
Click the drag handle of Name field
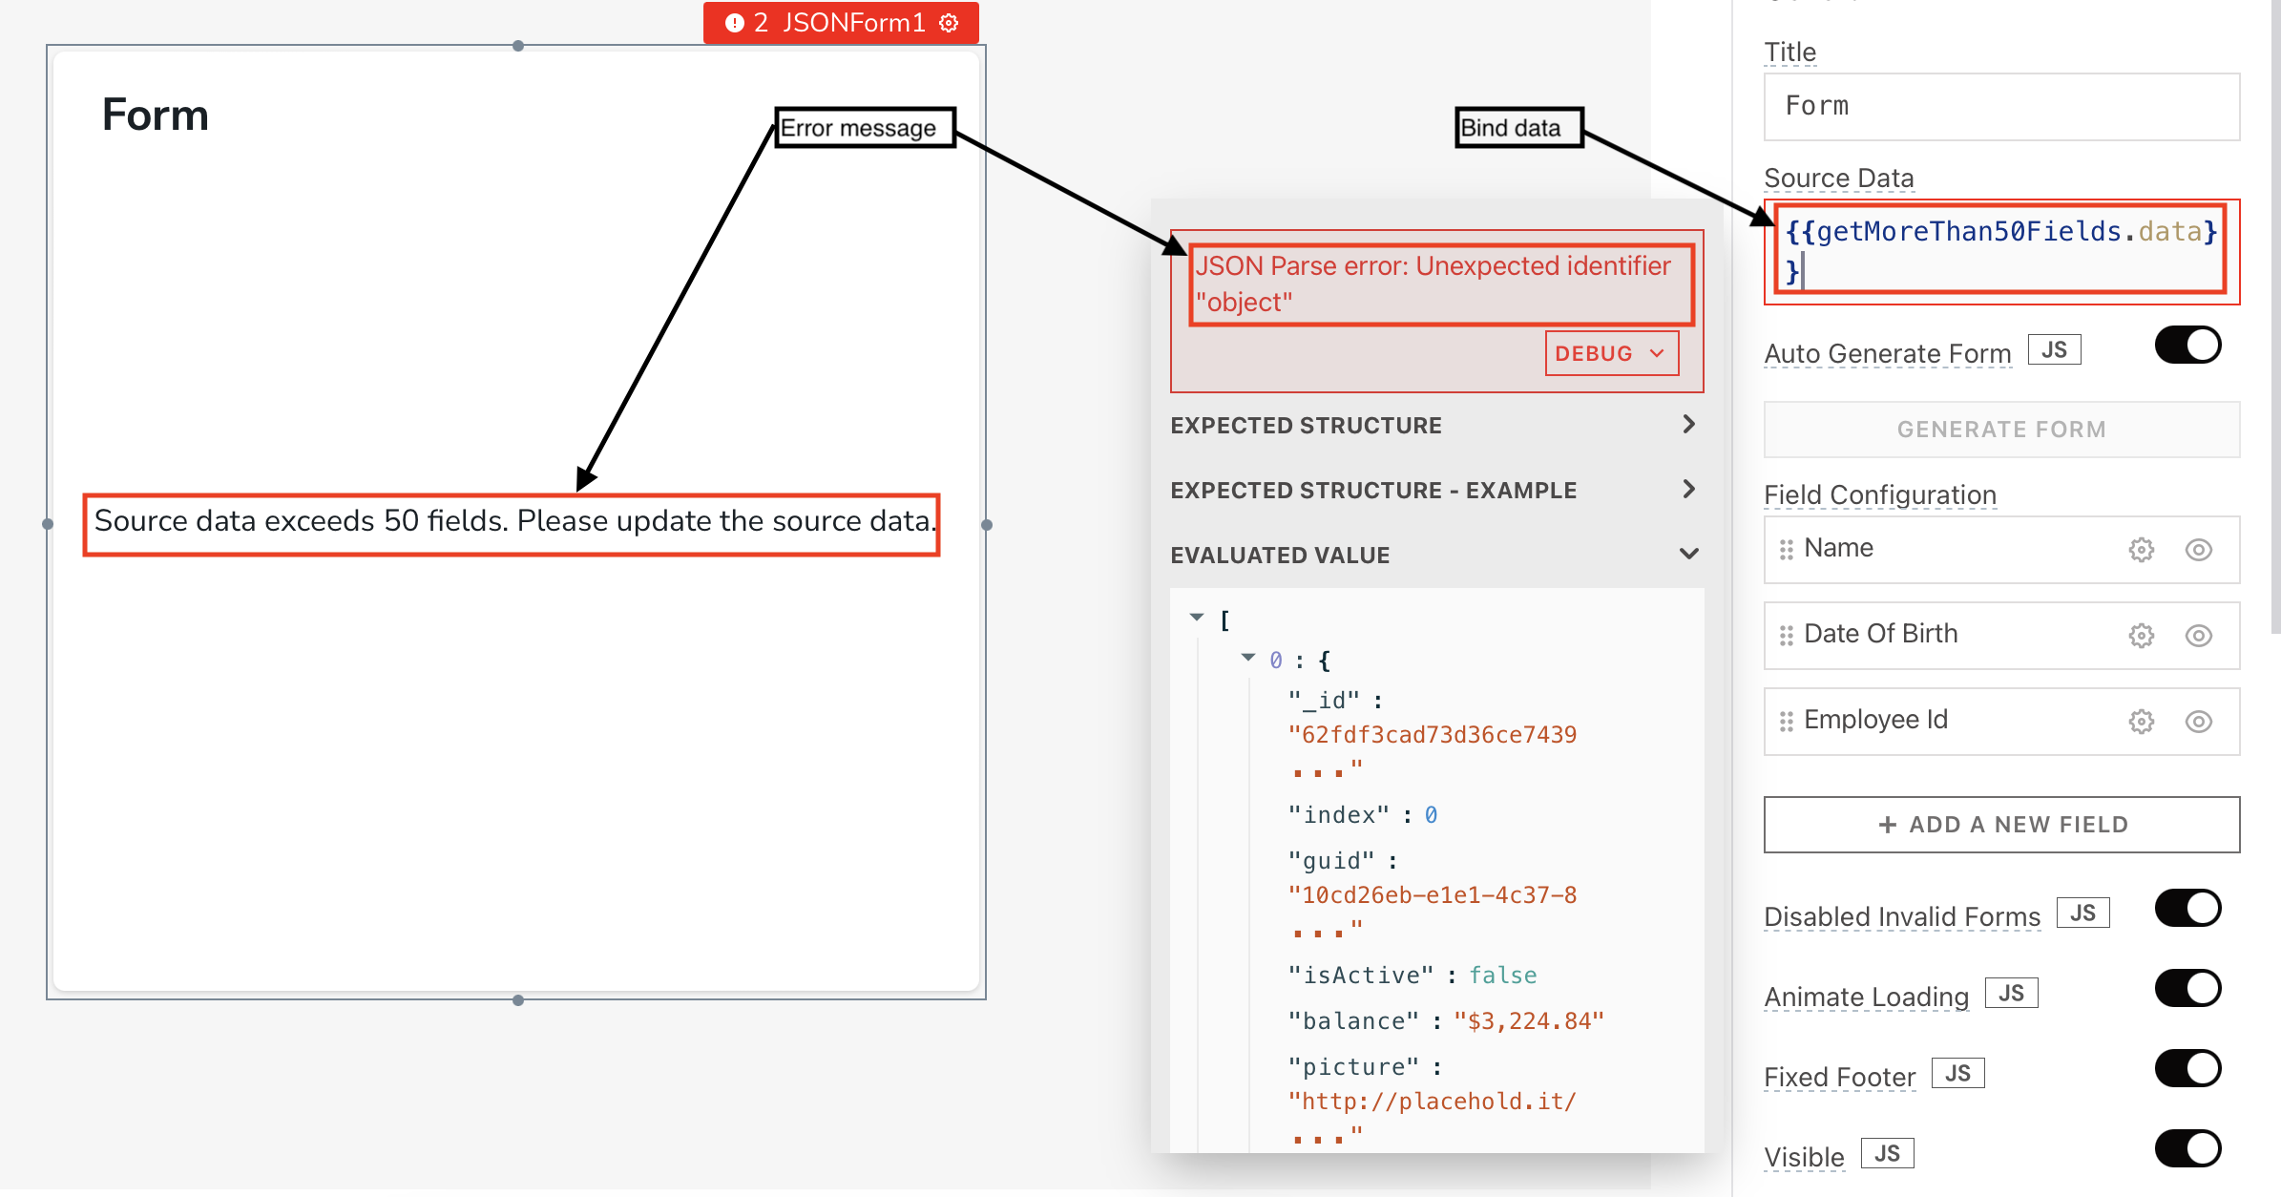click(1786, 550)
